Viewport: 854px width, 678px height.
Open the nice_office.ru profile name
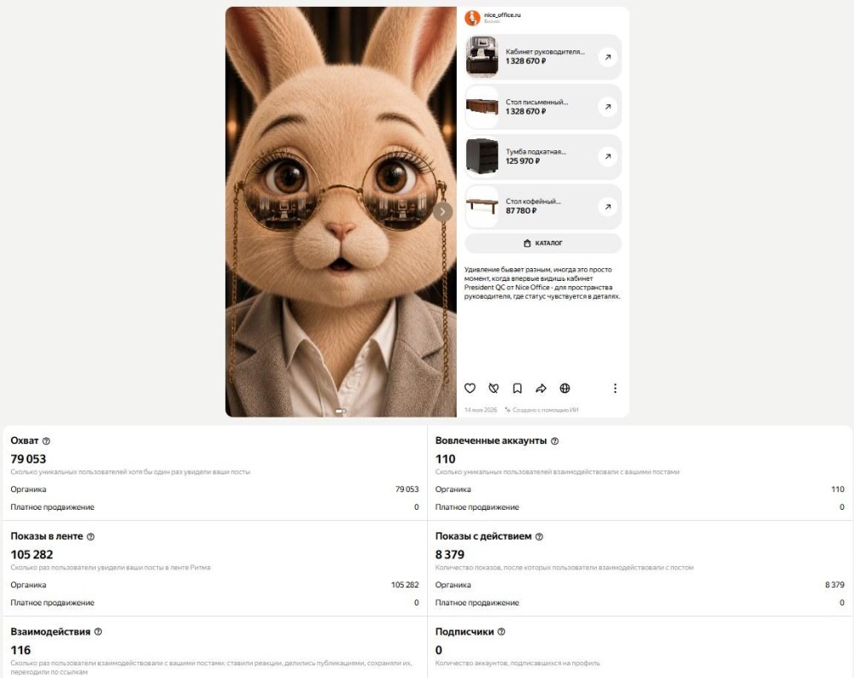[x=502, y=15]
